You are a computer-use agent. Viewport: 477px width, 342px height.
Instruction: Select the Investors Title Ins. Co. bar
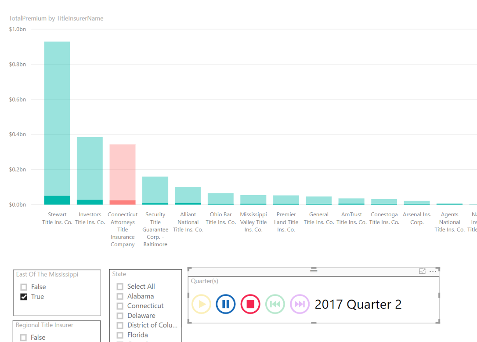tap(90, 171)
